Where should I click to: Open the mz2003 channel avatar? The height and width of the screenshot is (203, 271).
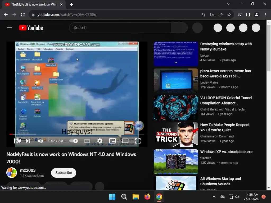point(12,173)
